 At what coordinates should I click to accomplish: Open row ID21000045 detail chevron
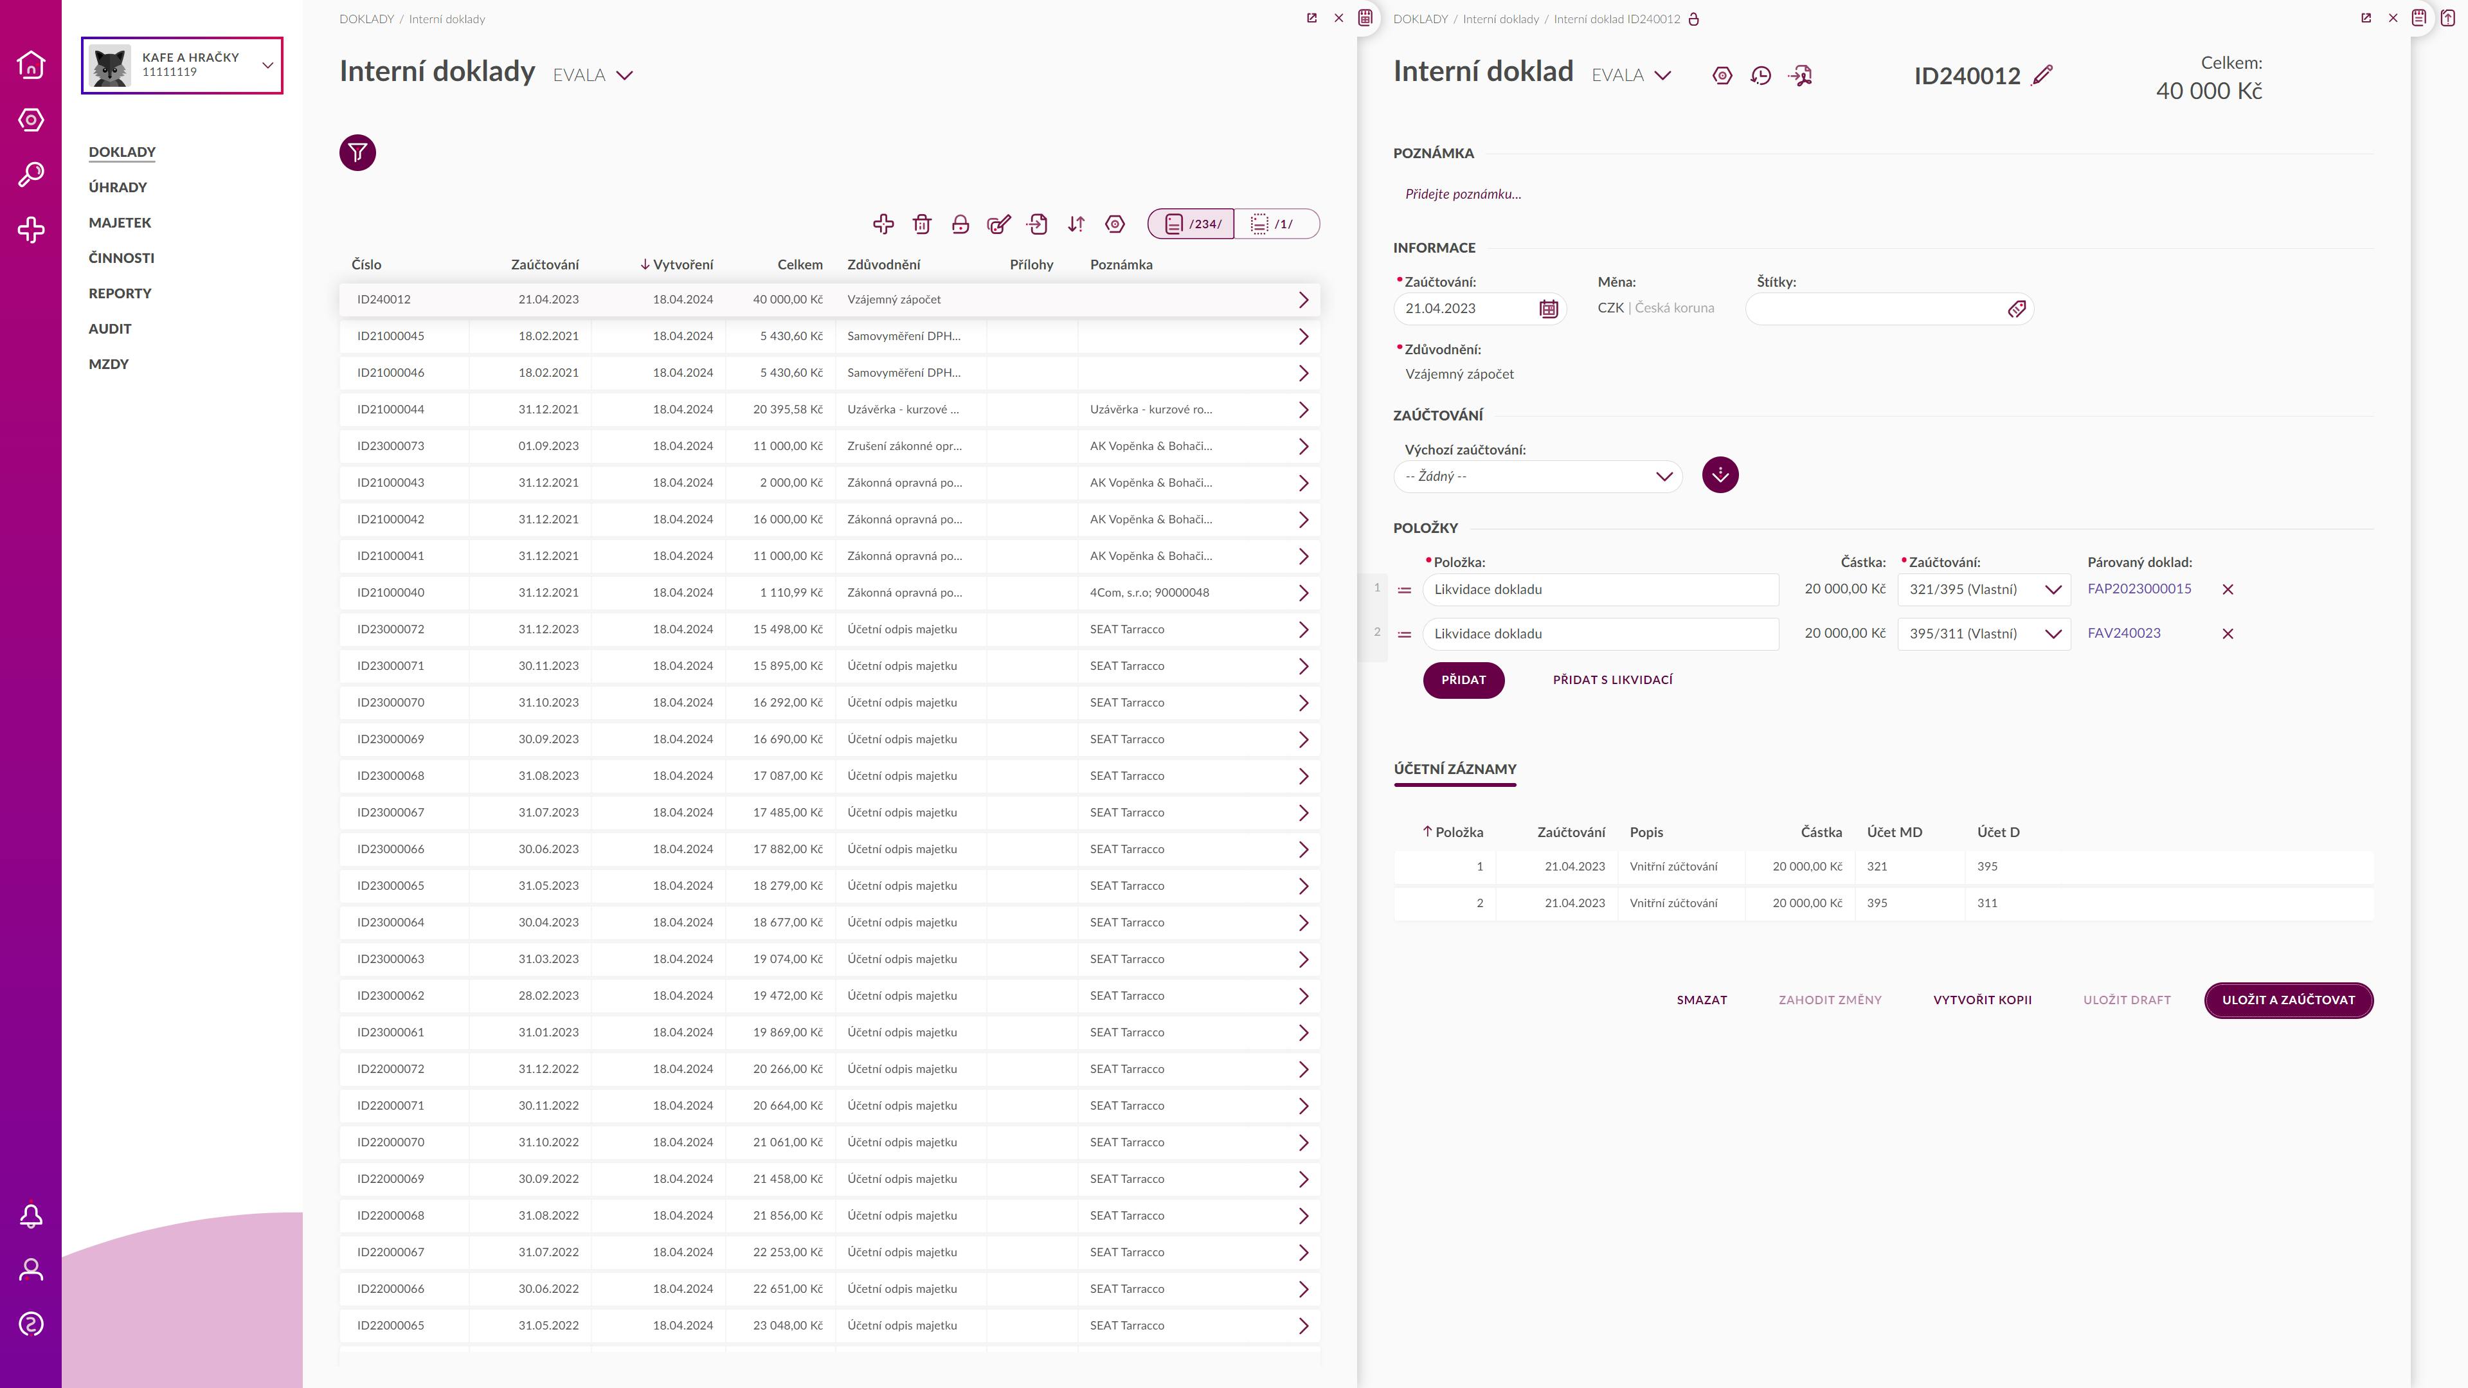(1303, 336)
